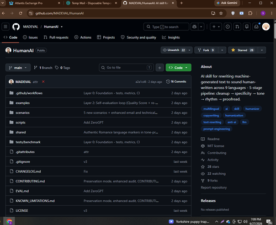
Task: Open a new browser tab
Action: 182,3
